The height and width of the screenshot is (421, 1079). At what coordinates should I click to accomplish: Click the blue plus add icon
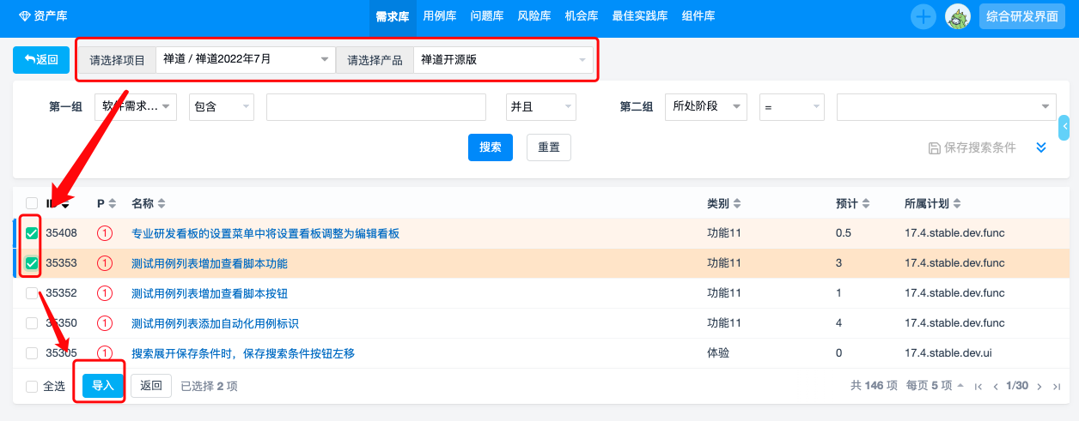click(923, 16)
